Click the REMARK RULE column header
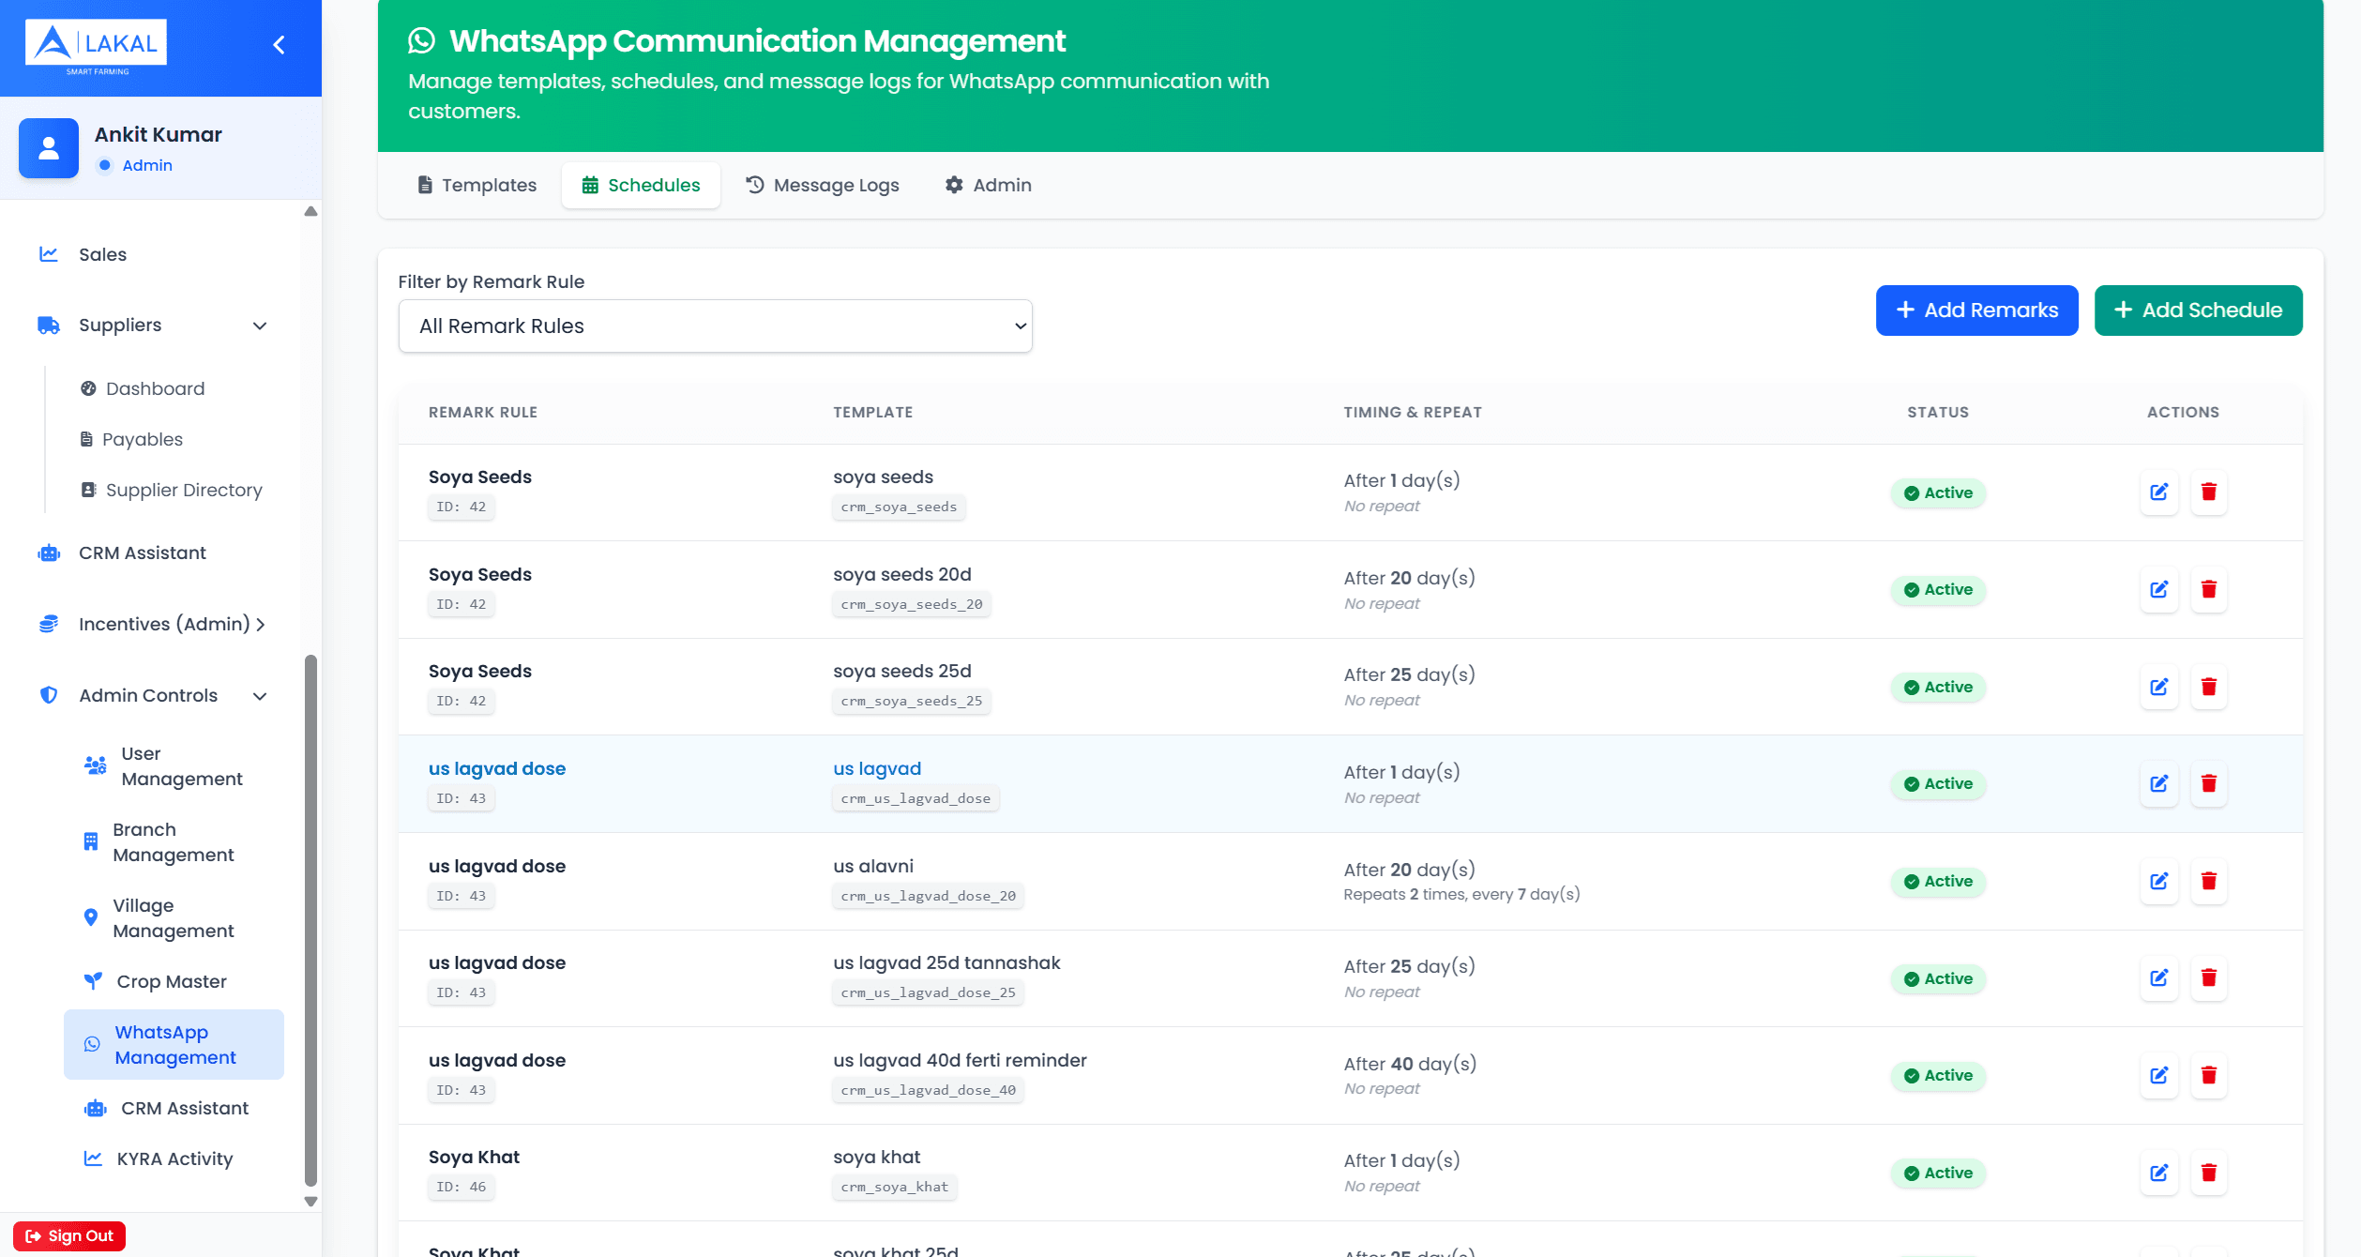 tap(483, 412)
